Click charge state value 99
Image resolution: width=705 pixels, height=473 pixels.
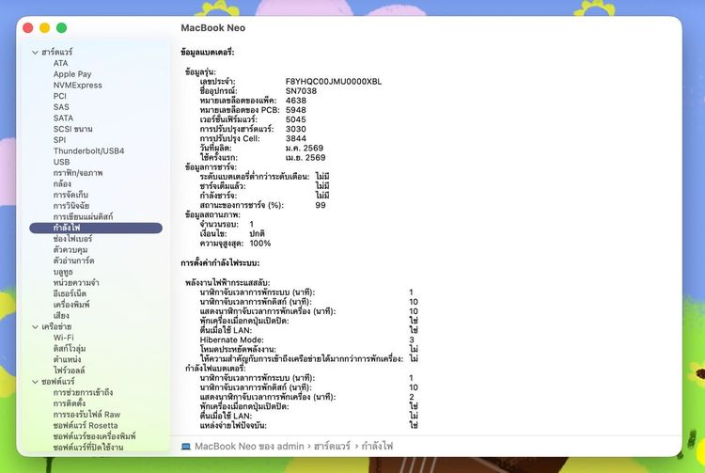tap(321, 205)
